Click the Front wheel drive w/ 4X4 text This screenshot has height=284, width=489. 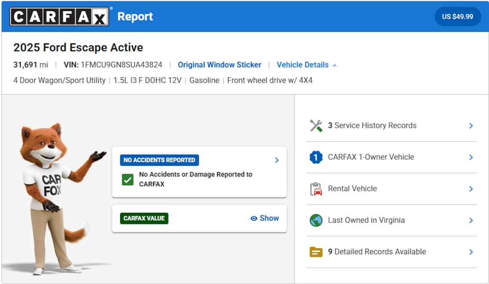coord(270,81)
